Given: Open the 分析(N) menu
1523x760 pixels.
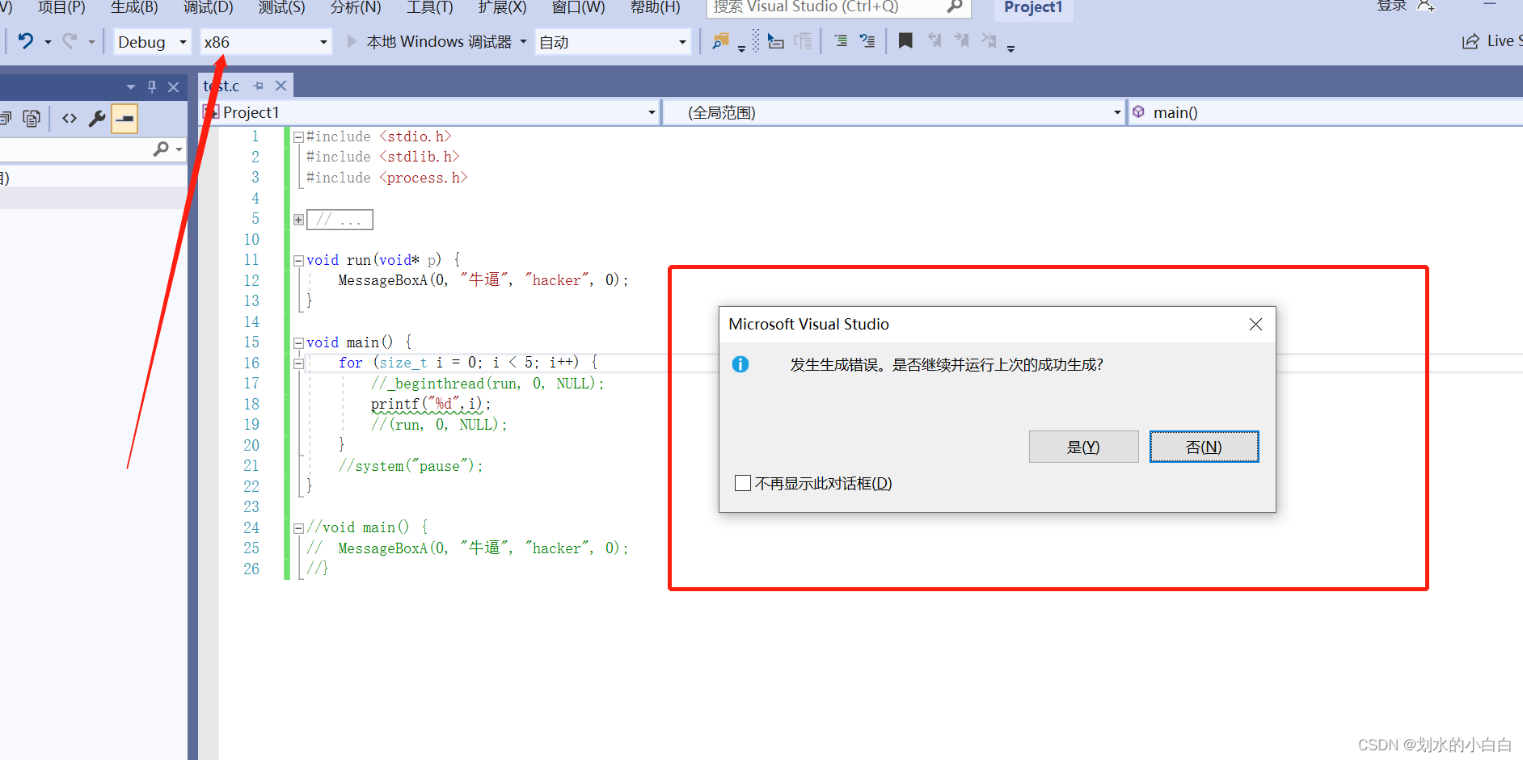Looking at the screenshot, I should tap(356, 6).
